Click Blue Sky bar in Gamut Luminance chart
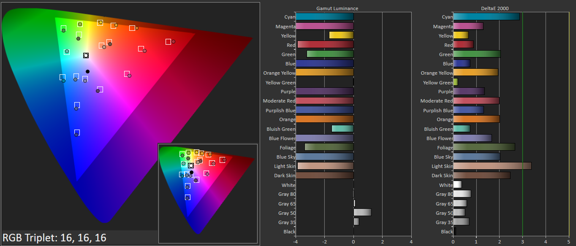Screen dimensions: 576x246 [325, 157]
